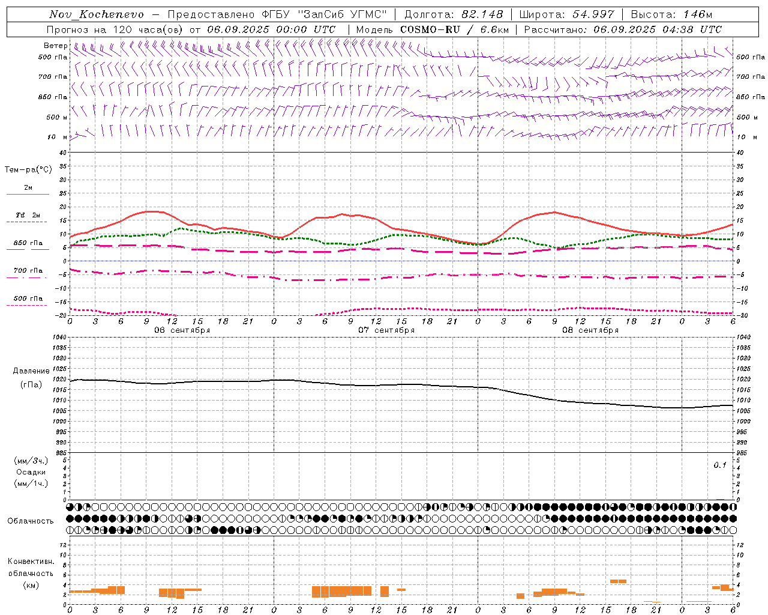Viewport: 768px width, 615px height.
Task: Click the 'Тем-ра(°C)' temperature panel label
Action: [x=28, y=170]
